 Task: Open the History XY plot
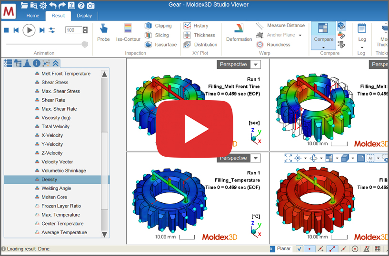(x=196, y=26)
